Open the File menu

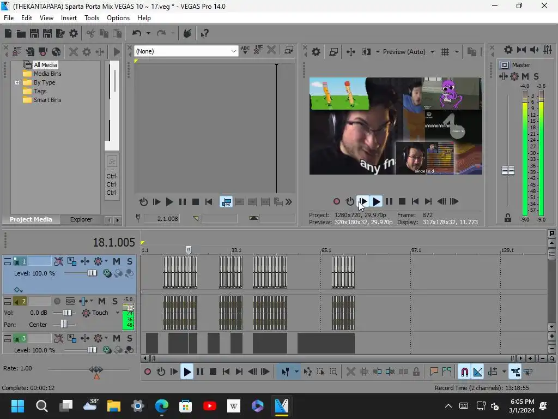[9, 18]
